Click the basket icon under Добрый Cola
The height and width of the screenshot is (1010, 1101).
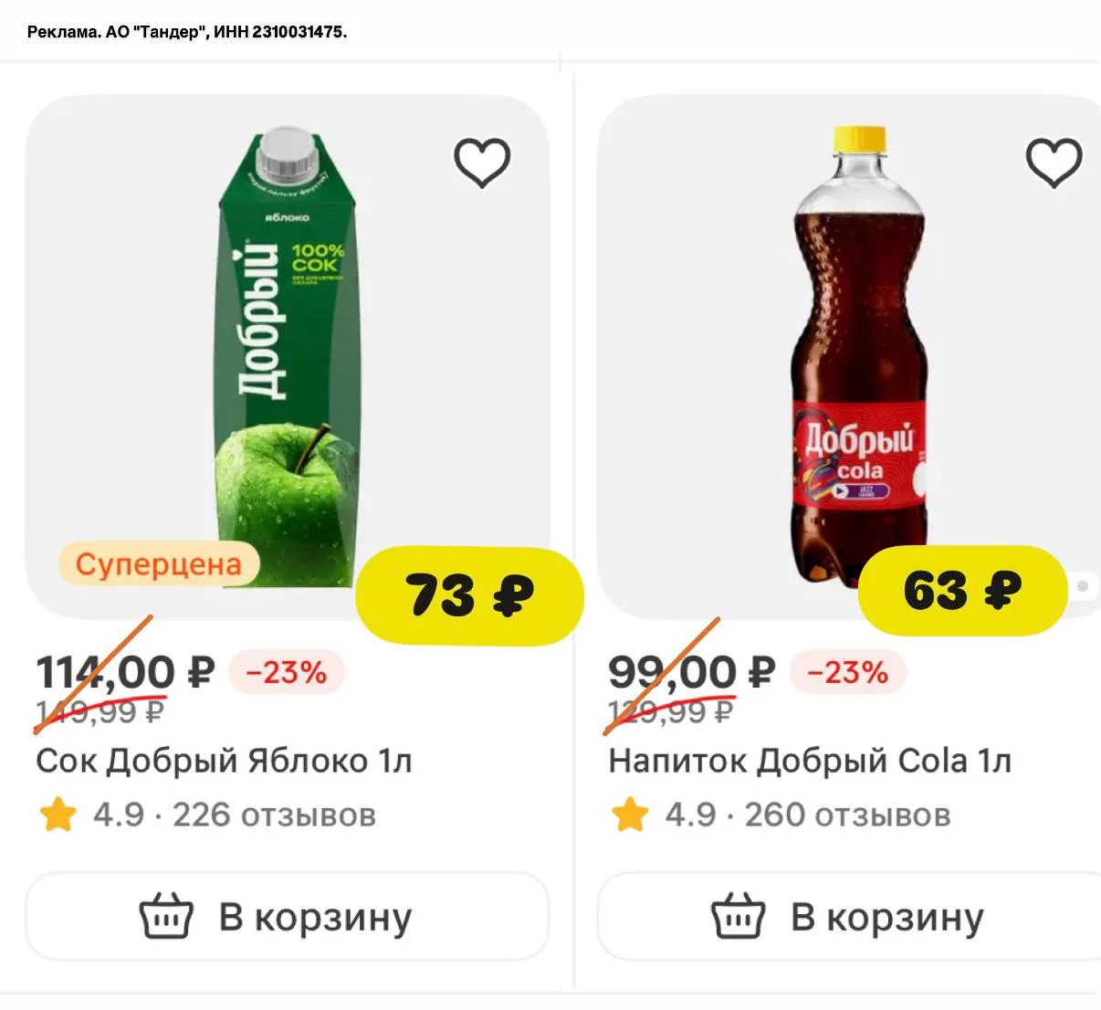(x=738, y=916)
